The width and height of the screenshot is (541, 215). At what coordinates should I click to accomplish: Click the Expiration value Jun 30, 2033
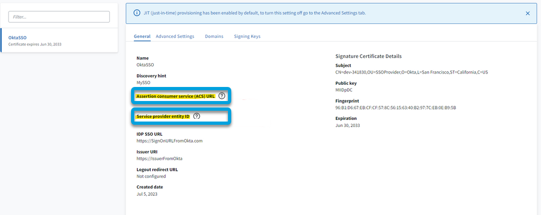click(348, 125)
